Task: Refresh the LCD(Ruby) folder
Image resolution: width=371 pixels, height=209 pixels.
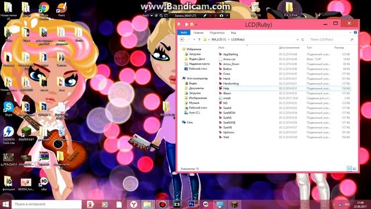Action: point(303,39)
